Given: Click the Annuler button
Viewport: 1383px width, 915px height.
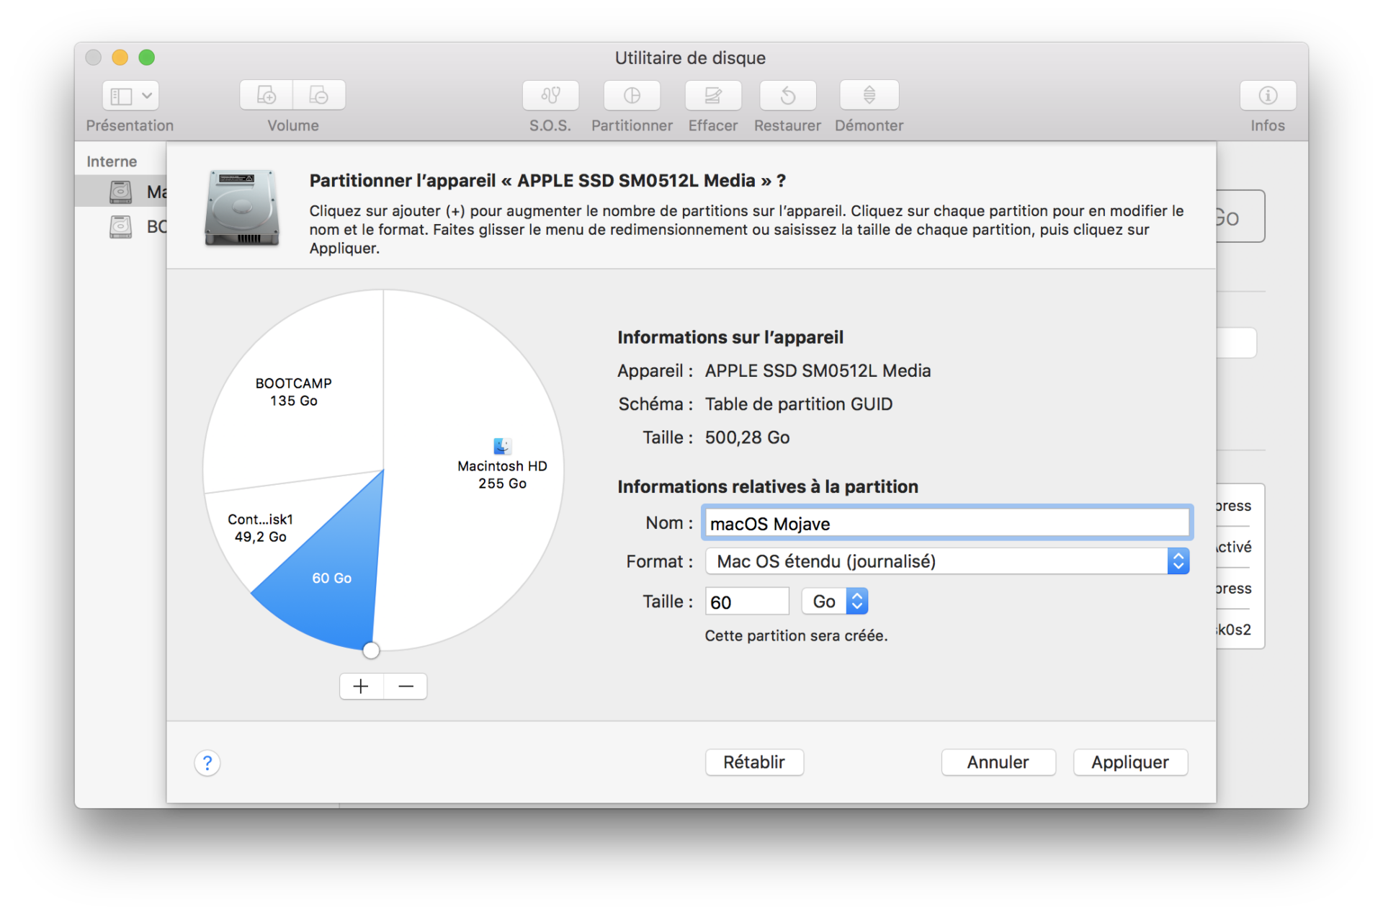Looking at the screenshot, I should [x=998, y=762].
